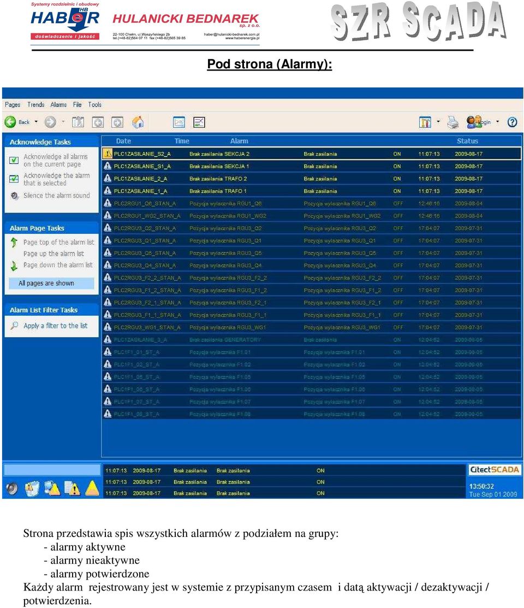Screen dimensions: 524x608
Task: Open the Pages menu
Action: coord(13,105)
